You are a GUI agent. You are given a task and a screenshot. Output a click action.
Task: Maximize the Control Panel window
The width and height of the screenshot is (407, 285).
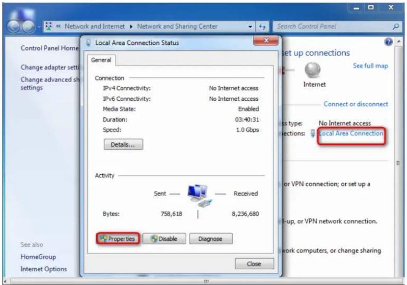[371, 8]
